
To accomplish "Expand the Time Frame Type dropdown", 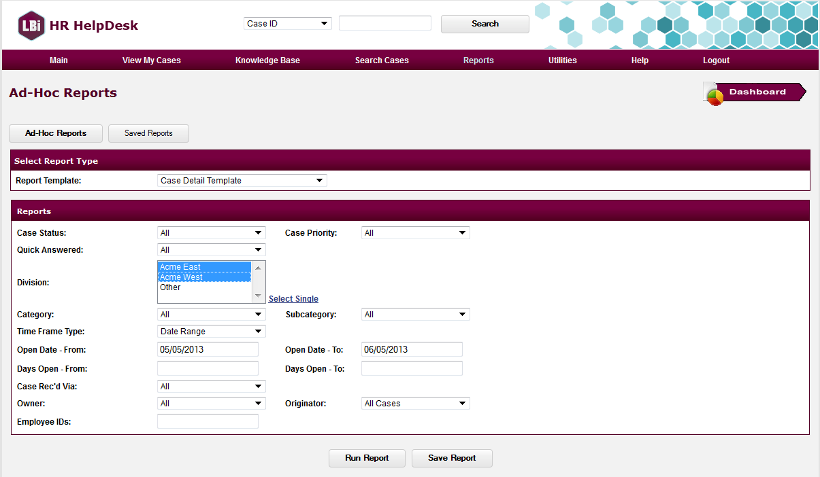I will [x=212, y=332].
